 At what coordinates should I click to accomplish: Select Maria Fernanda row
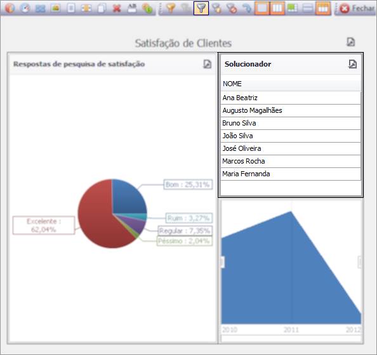pyautogui.click(x=291, y=174)
